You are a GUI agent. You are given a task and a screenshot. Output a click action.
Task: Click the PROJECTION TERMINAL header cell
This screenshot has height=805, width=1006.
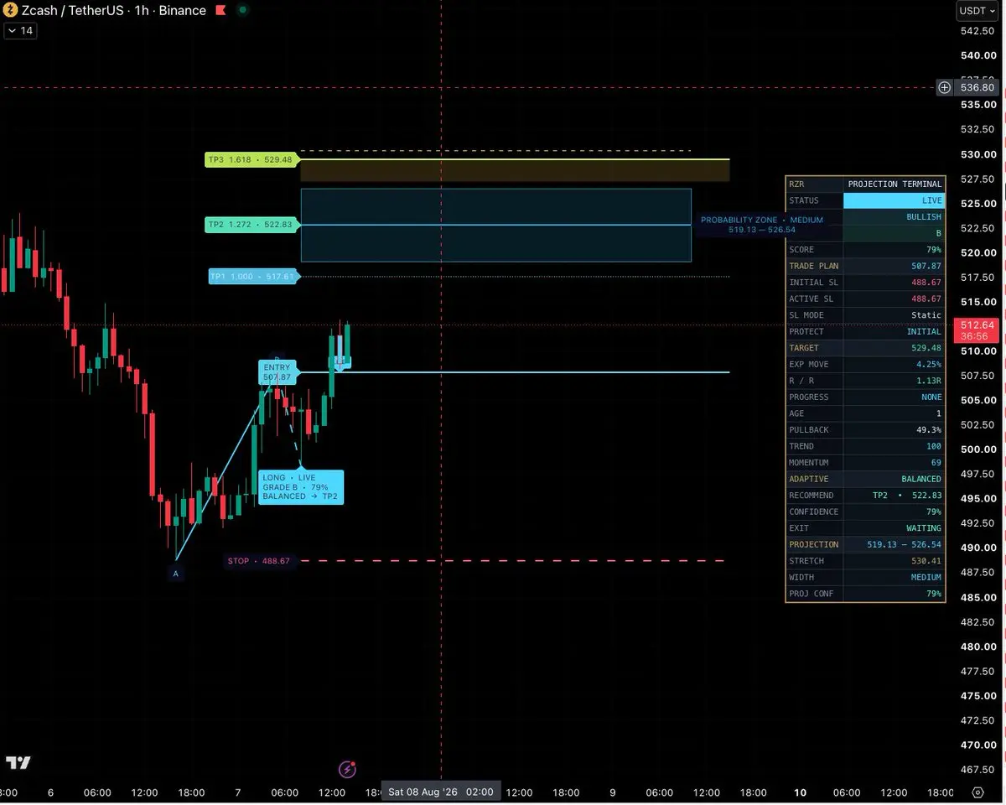pyautogui.click(x=895, y=184)
